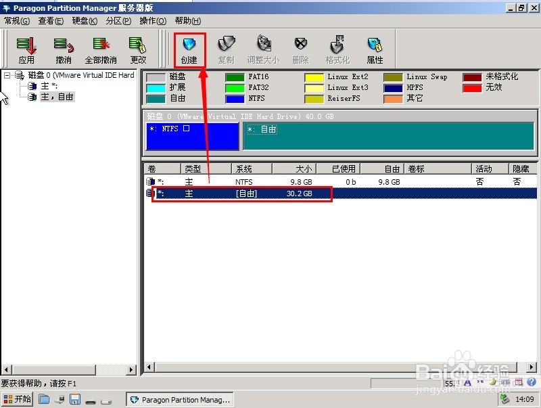Screen dimensions: 541x408
Task: Sort by the 卷 column header
Action: (162, 168)
